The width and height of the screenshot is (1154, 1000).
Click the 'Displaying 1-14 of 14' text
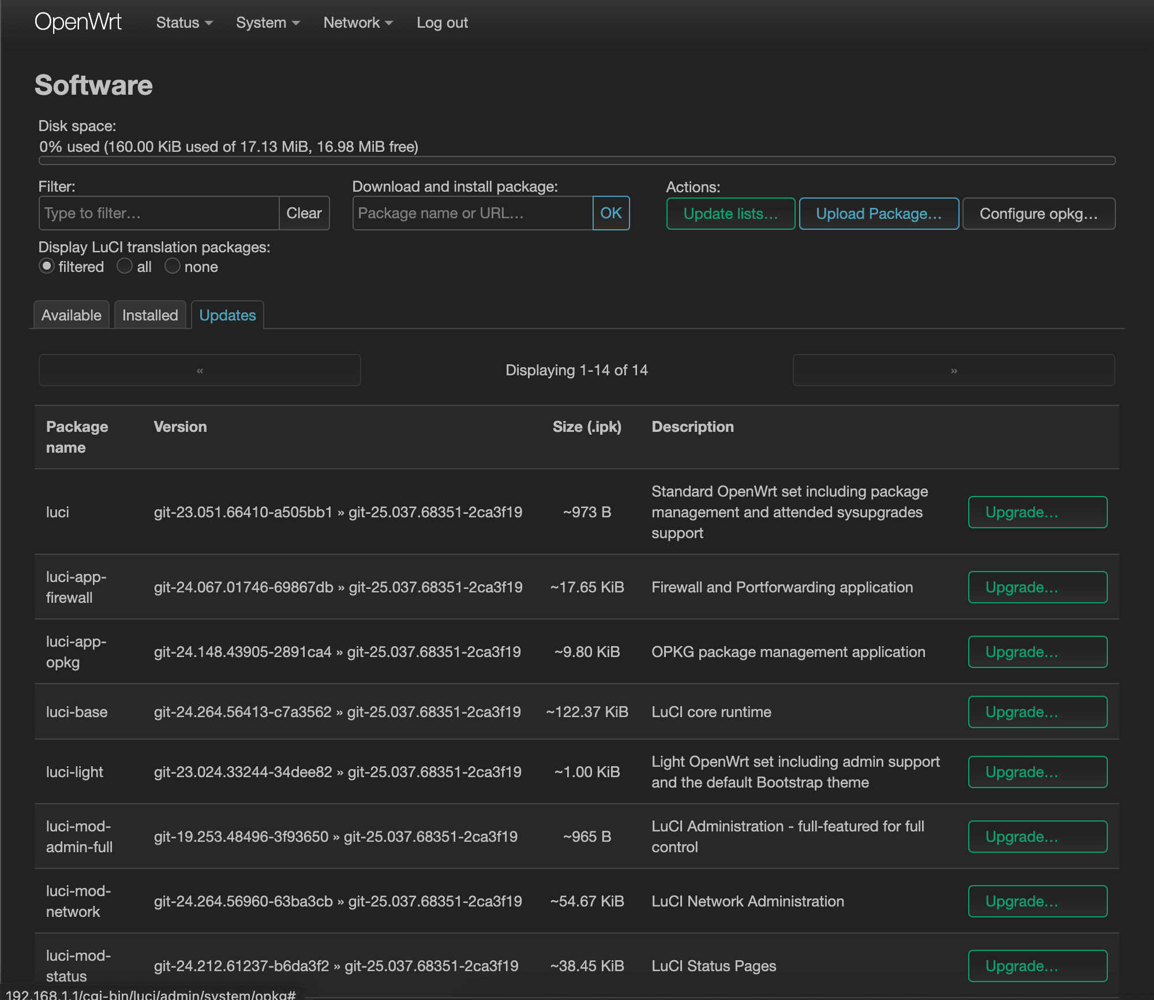click(x=577, y=370)
